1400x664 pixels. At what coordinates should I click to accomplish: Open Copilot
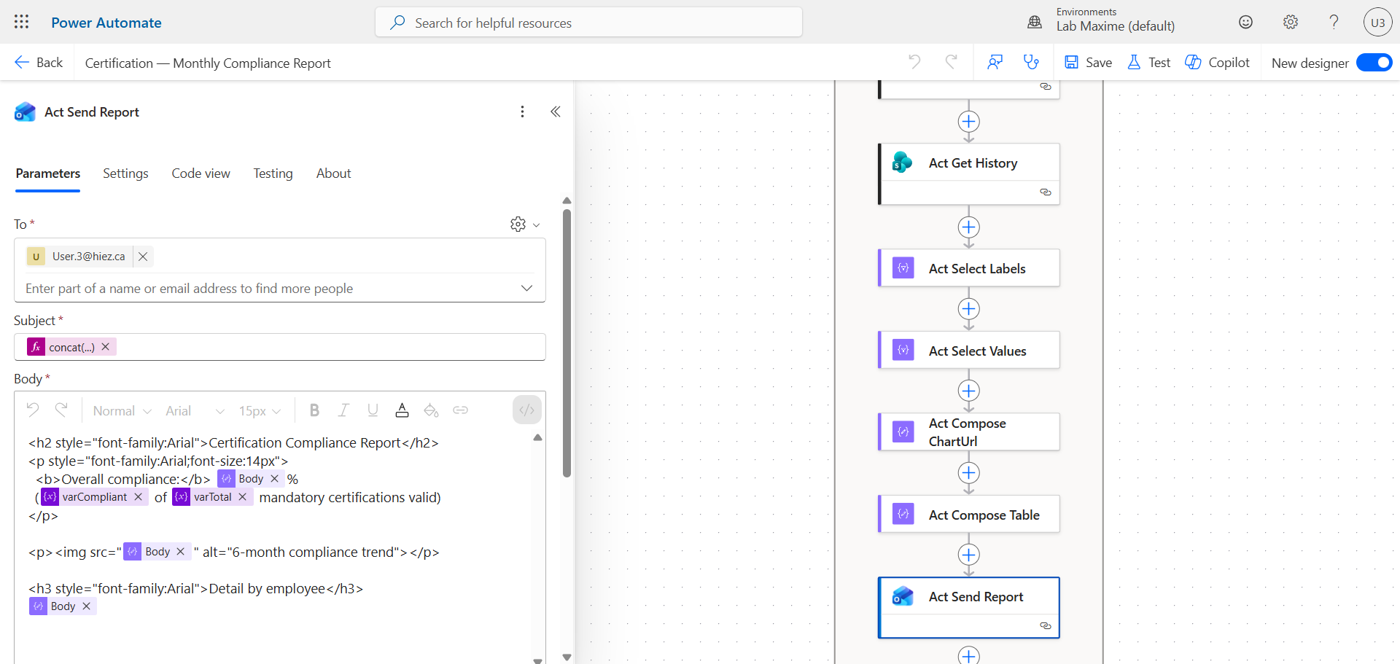[x=1217, y=63]
